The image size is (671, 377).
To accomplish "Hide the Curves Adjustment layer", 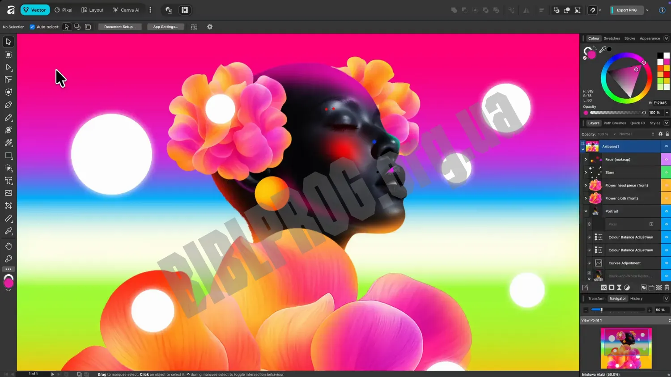I will (x=666, y=263).
